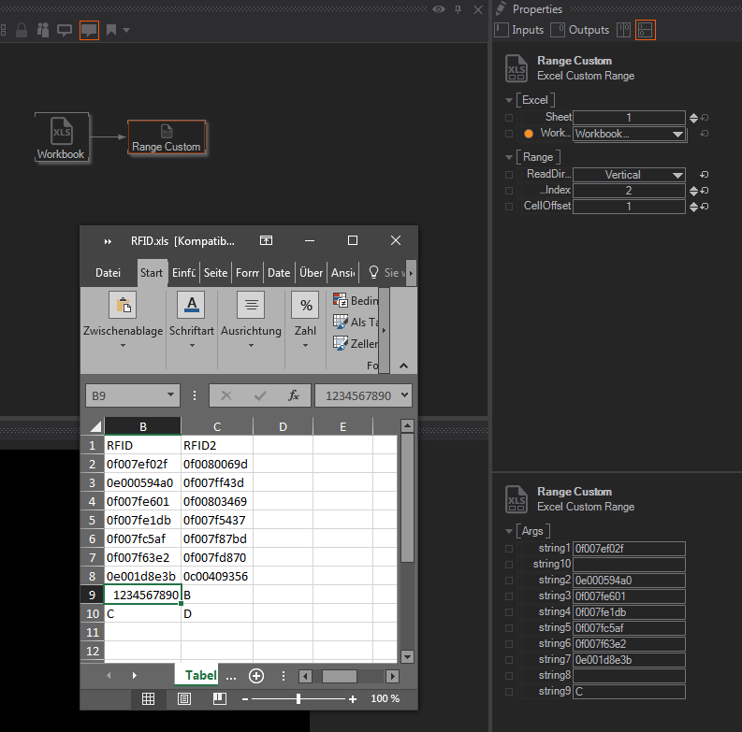Screen dimensions: 742x732
Task: Click the Excel zoom slider handle
Action: tap(298, 698)
